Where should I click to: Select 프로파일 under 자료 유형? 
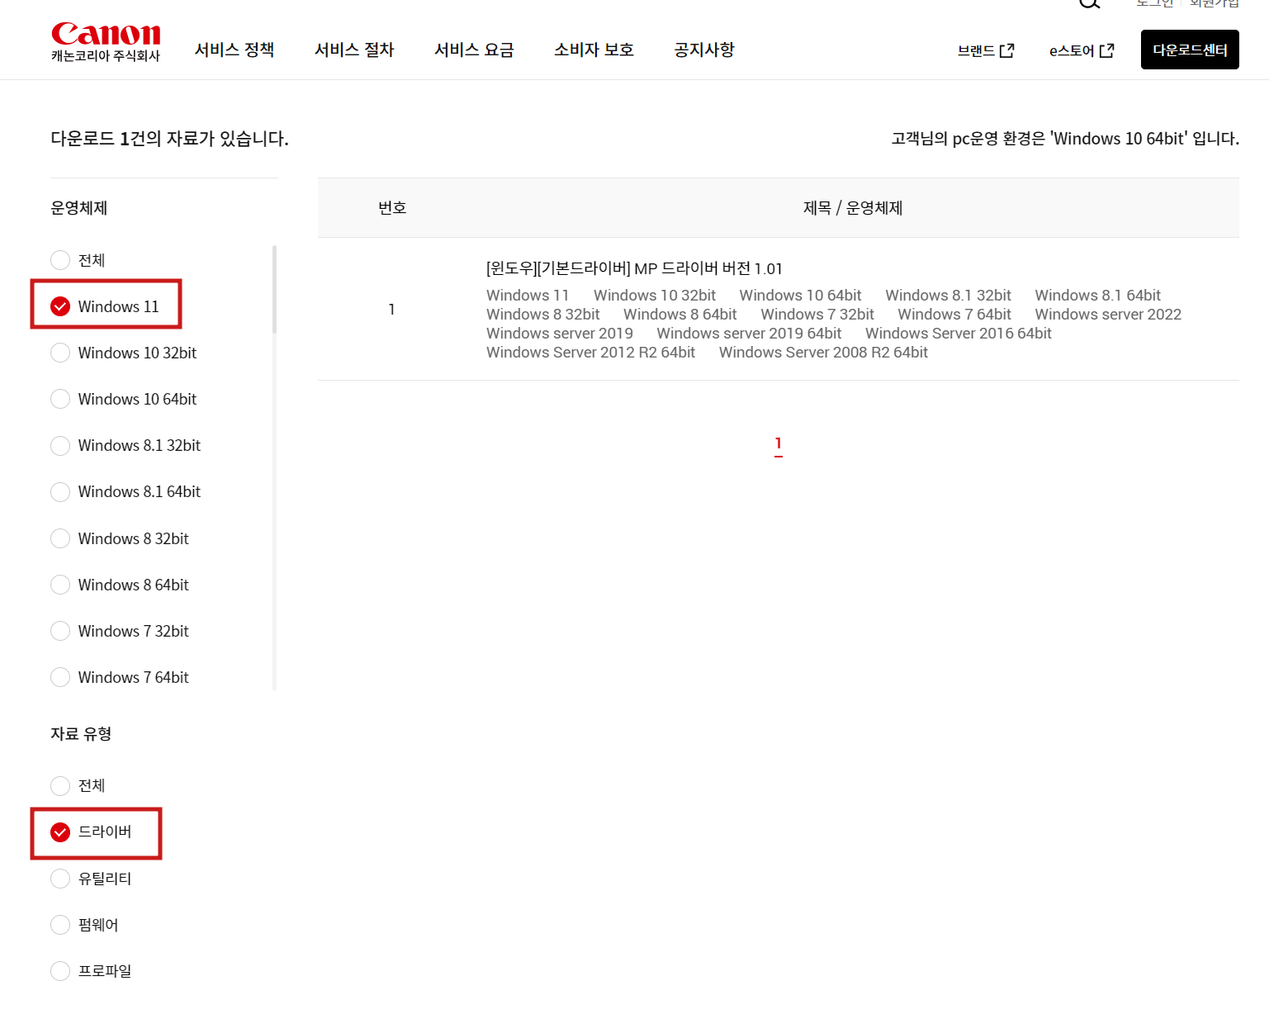[x=60, y=971]
